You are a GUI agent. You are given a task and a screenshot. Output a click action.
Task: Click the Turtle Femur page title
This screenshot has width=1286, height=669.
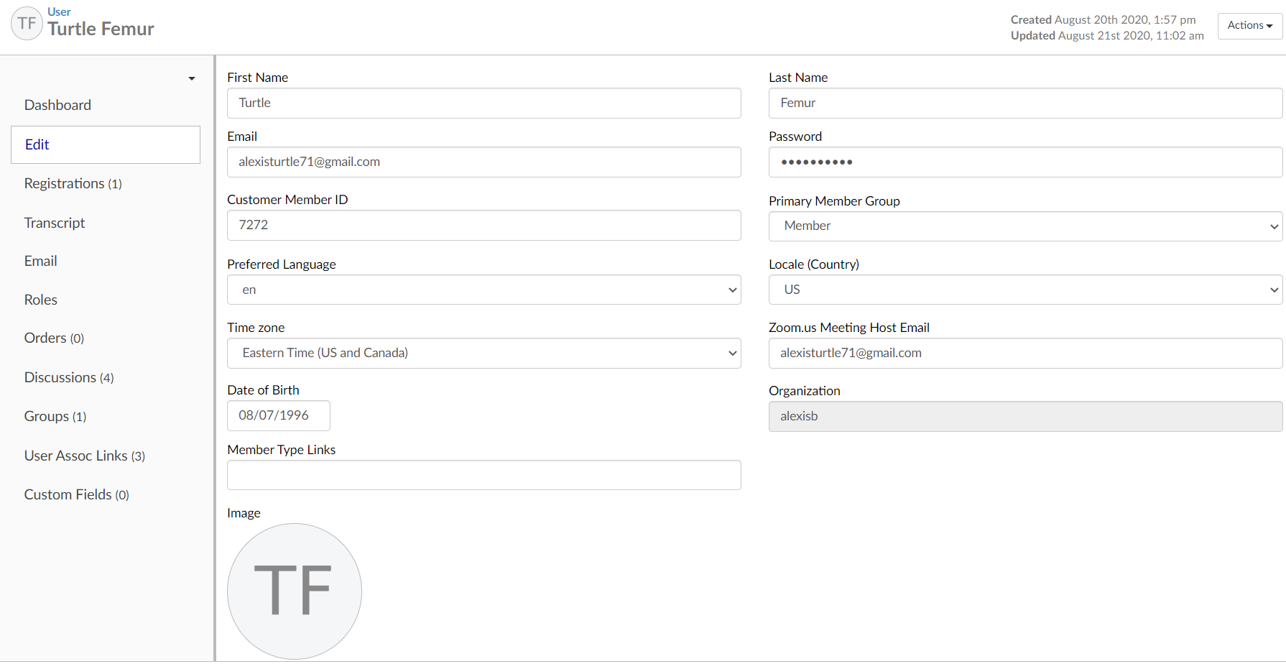click(101, 29)
